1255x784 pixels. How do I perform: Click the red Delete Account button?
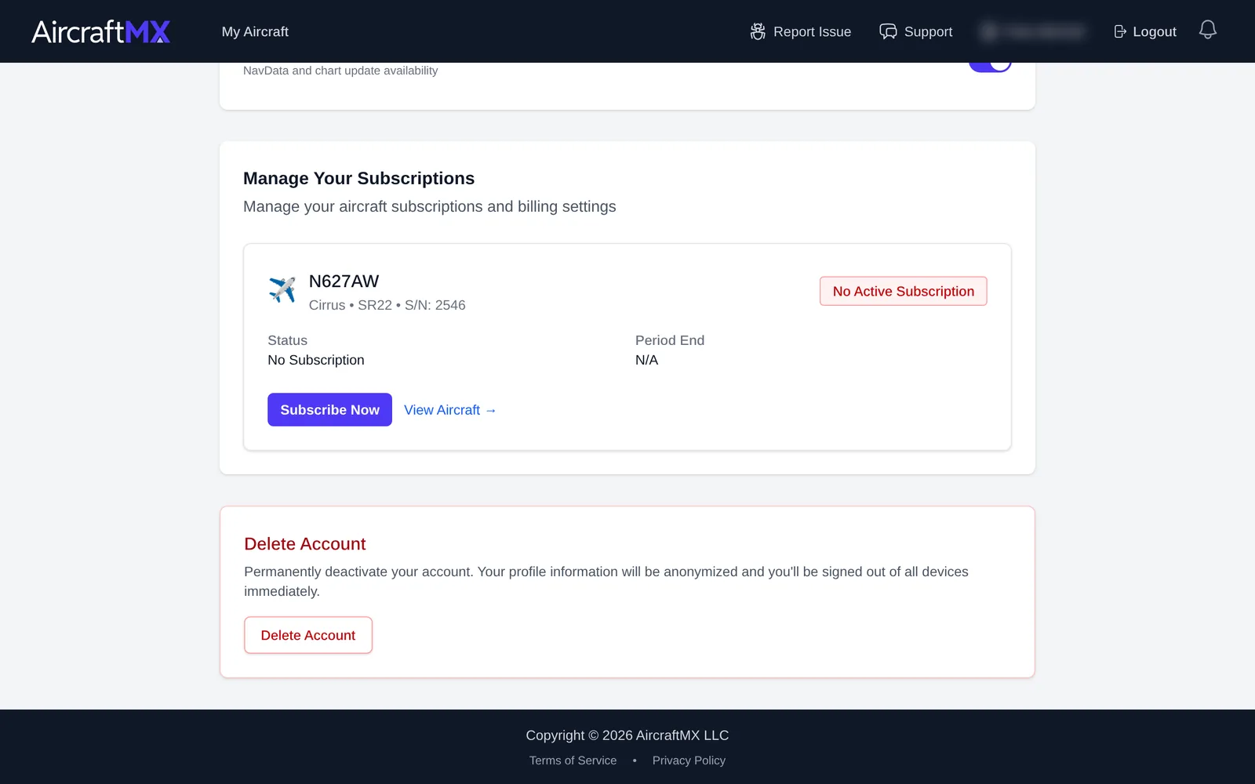(x=308, y=635)
